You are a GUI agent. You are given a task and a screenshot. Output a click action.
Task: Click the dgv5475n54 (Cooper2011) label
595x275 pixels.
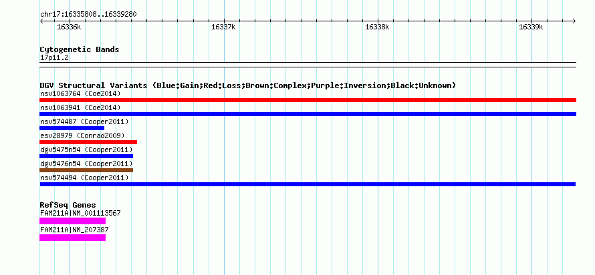86,150
